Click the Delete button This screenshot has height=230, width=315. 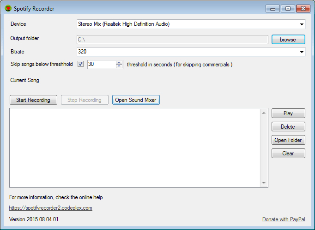click(288, 127)
